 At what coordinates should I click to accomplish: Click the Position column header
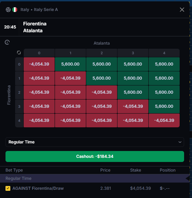[168, 170]
